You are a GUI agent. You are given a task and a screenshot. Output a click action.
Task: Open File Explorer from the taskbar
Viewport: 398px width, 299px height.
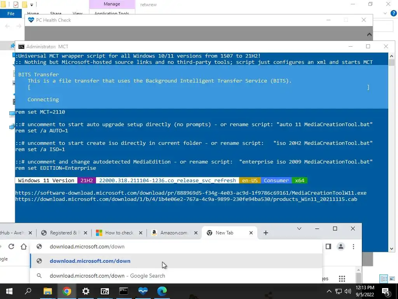(x=47, y=291)
